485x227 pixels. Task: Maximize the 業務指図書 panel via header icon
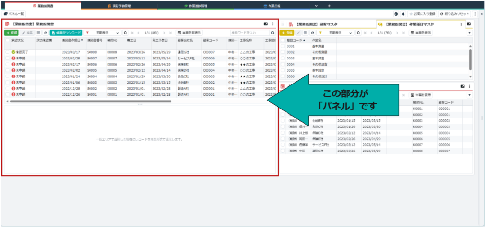click(265, 24)
